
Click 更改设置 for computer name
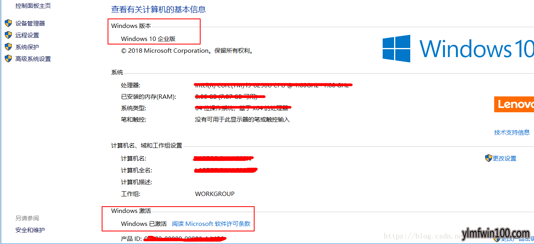[x=504, y=158]
